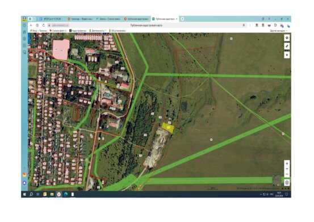Select the yellow highlighted land parcel
Screen dimensions: 314x222
(168, 128)
